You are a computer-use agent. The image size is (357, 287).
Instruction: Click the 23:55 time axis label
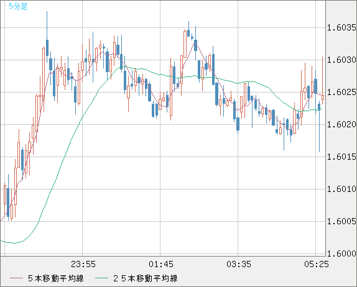tap(83, 264)
